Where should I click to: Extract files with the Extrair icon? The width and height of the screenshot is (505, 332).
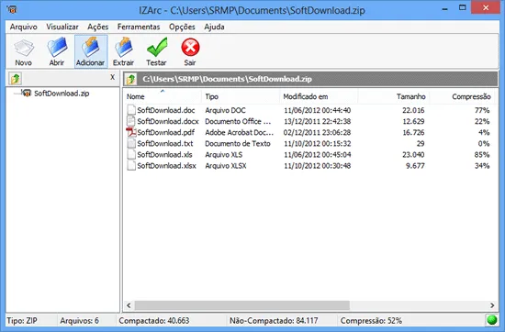pos(124,51)
